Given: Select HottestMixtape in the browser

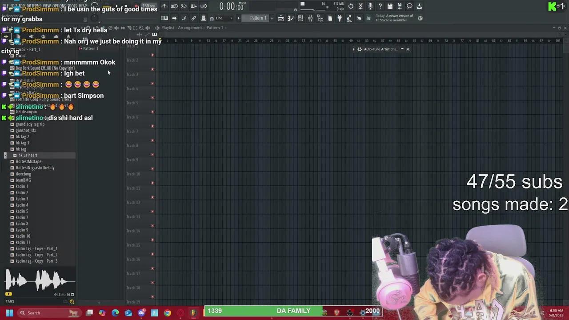Looking at the screenshot, I should pos(28,161).
